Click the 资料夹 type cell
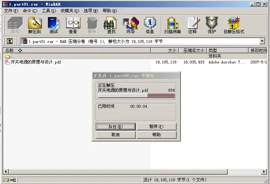The width and height of the screenshot is (270, 184). 215,56
